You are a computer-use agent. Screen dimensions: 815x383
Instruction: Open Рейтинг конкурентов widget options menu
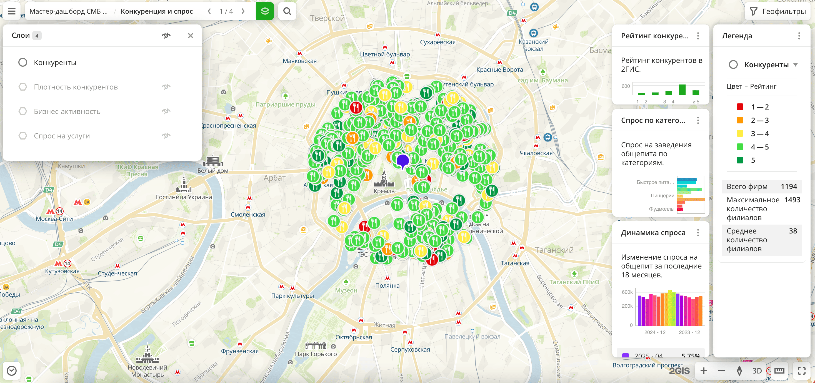tap(698, 36)
